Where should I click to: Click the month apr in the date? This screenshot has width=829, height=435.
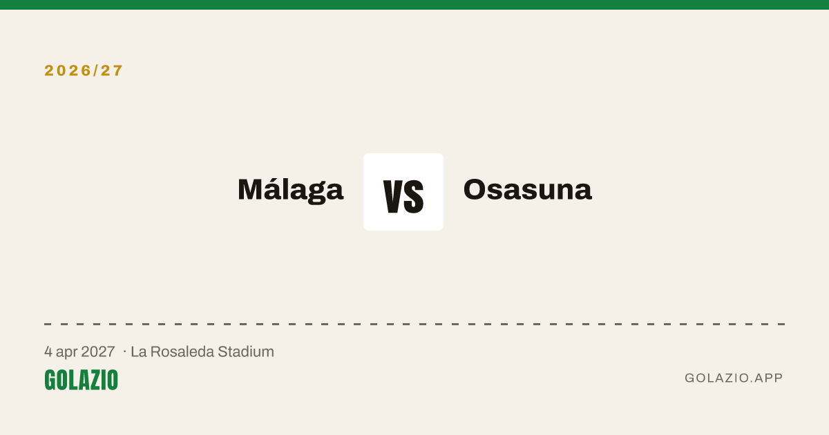click(66, 353)
